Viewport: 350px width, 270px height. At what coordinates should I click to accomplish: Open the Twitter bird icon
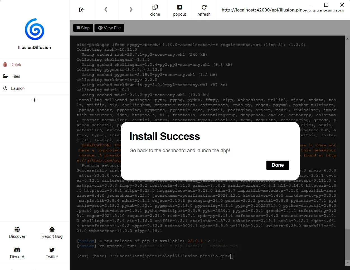pos(52,250)
